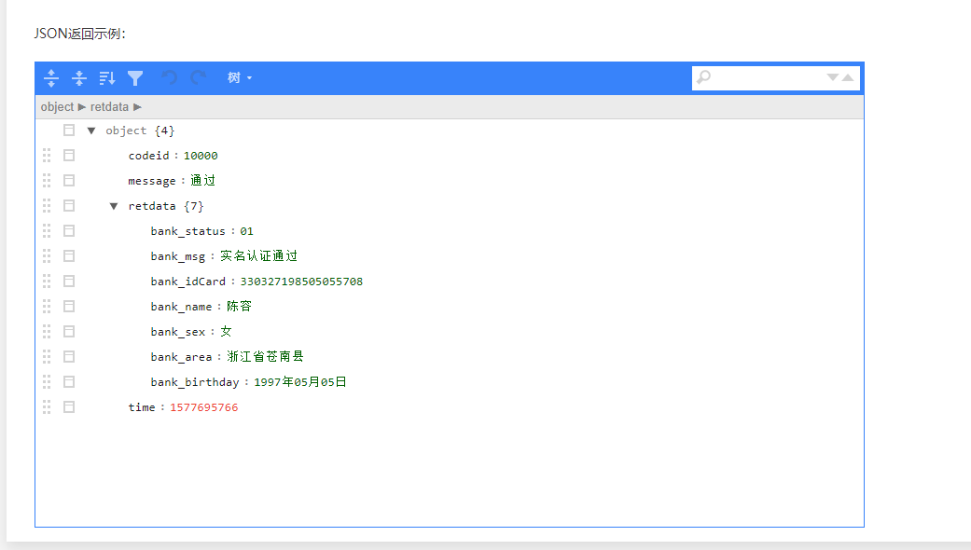Viewport: 971px width, 550px height.
Task: Click the value 10000
Action: click(x=201, y=156)
